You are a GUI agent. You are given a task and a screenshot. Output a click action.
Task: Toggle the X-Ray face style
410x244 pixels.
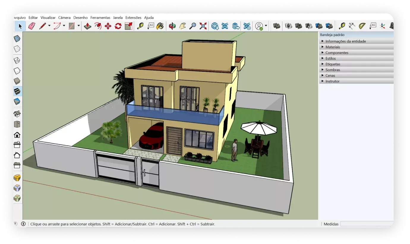click(x=17, y=39)
